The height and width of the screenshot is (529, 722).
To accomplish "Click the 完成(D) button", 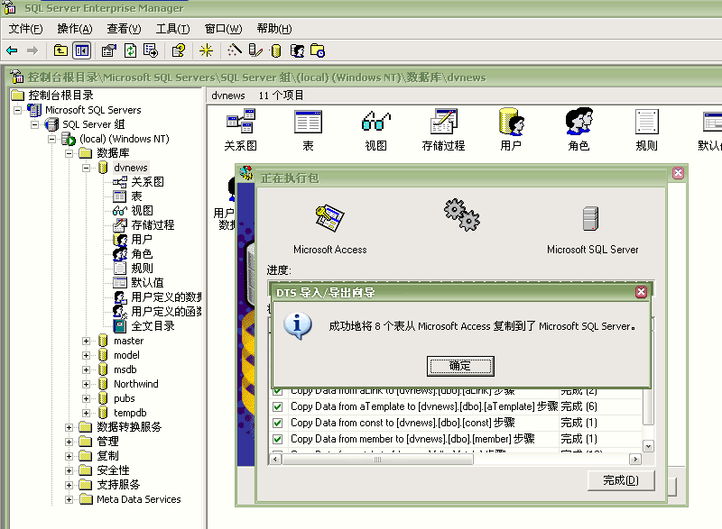I will click(x=621, y=480).
